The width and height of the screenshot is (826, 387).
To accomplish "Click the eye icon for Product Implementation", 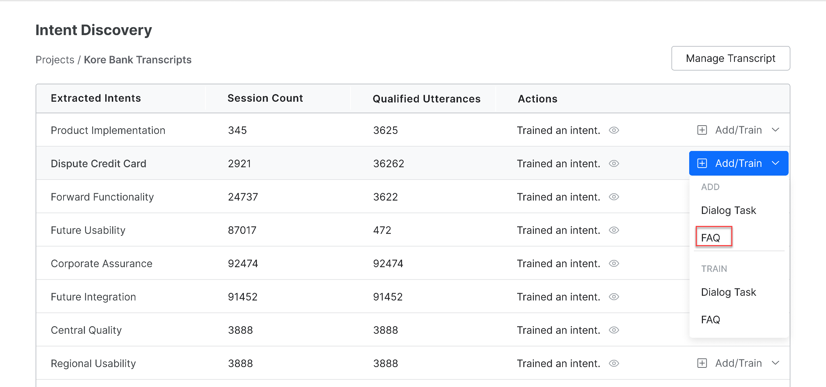I will point(614,130).
